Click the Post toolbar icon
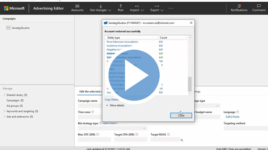The height and width of the screenshot is (150, 268). pyautogui.click(x=121, y=8)
